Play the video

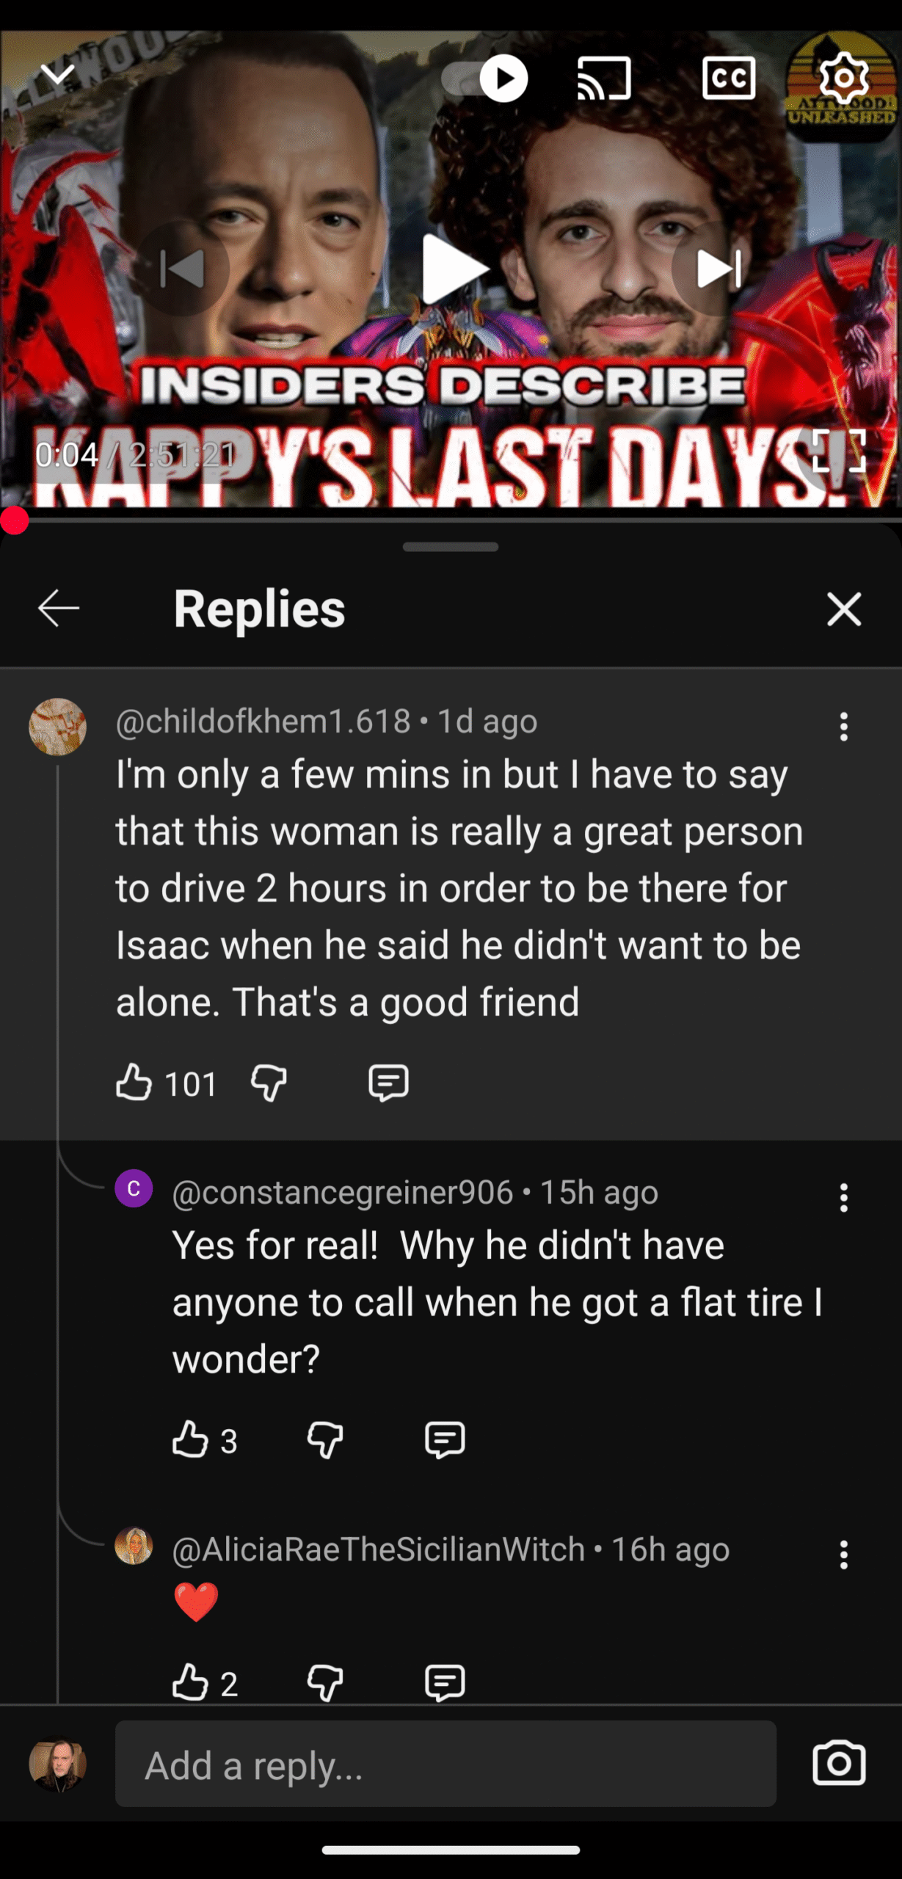point(451,269)
